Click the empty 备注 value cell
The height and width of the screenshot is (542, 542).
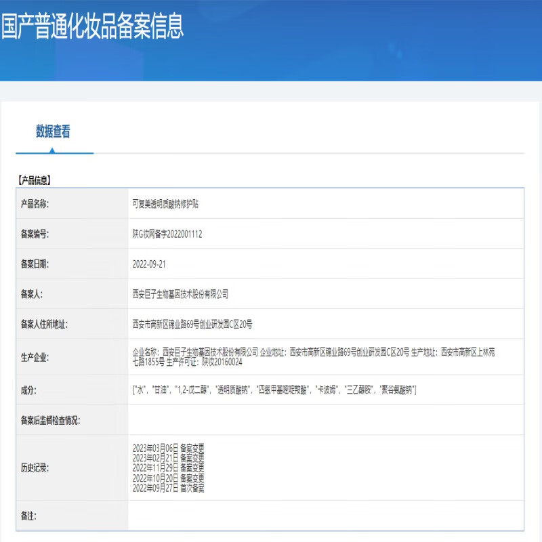325,516
